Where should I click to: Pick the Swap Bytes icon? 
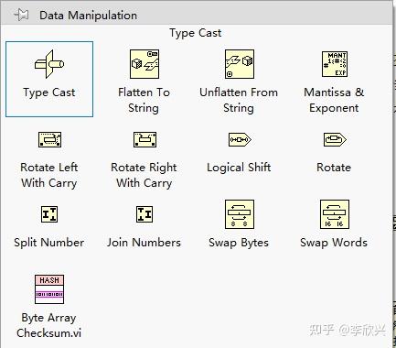point(240,214)
